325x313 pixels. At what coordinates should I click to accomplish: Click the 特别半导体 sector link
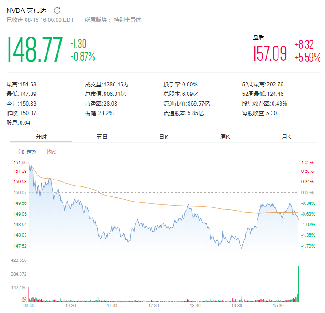tap(127, 20)
